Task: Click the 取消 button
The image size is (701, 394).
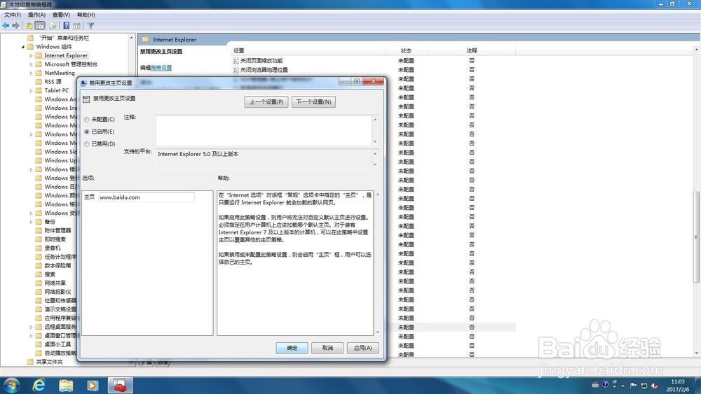Action: [327, 348]
